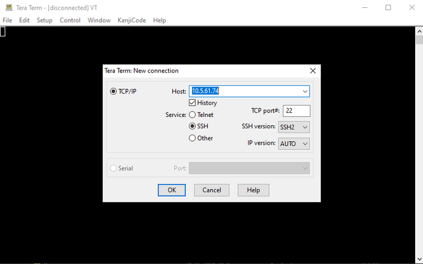Open the KanjiCode menu
The height and width of the screenshot is (264, 423).
point(132,20)
